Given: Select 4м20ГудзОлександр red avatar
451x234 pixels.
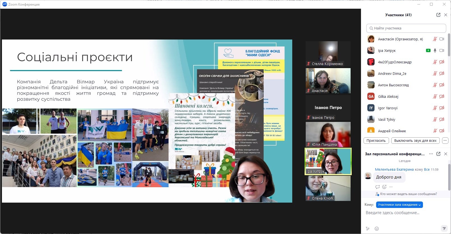Looking at the screenshot, I should pos(371,62).
